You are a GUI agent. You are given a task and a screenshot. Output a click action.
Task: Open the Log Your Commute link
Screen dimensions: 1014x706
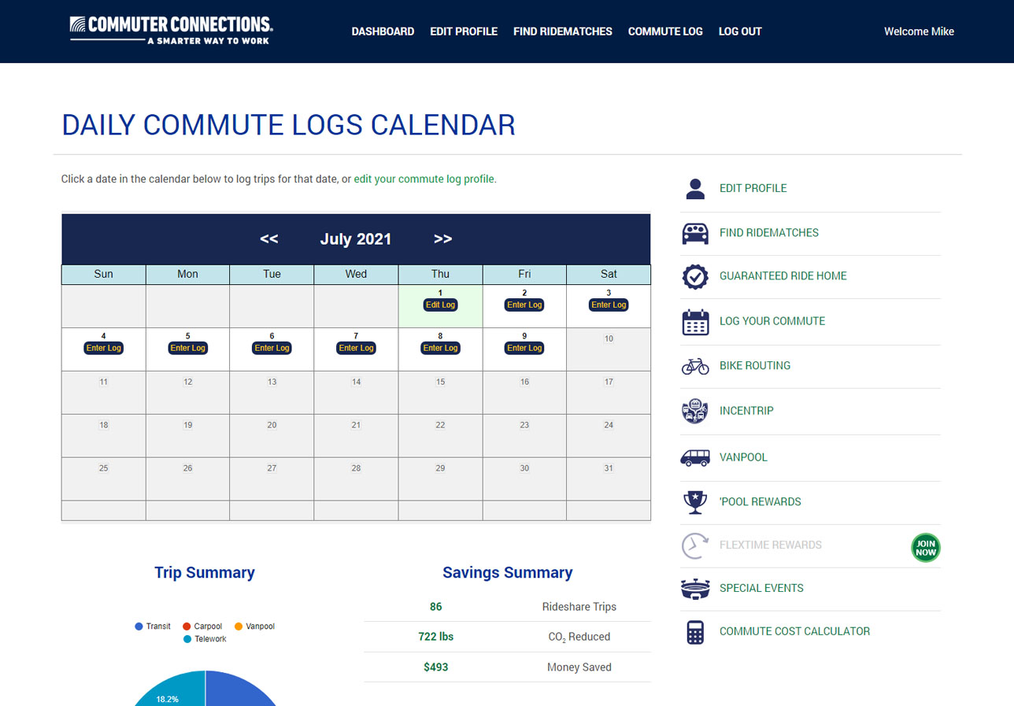pos(772,320)
